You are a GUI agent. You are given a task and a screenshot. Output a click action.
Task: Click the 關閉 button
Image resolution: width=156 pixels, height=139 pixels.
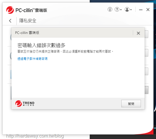click(x=131, y=104)
